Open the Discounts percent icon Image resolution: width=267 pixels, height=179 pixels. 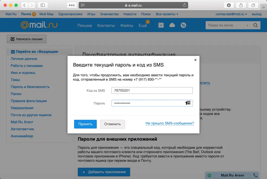183,25
